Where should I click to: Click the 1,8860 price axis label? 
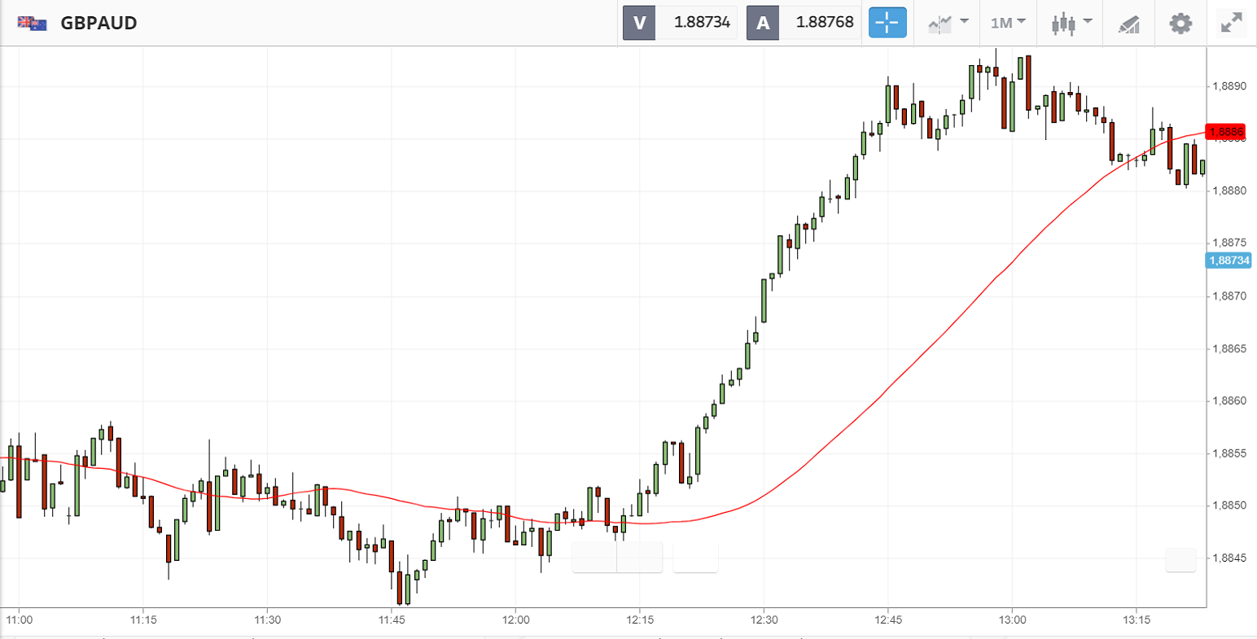point(1229,401)
